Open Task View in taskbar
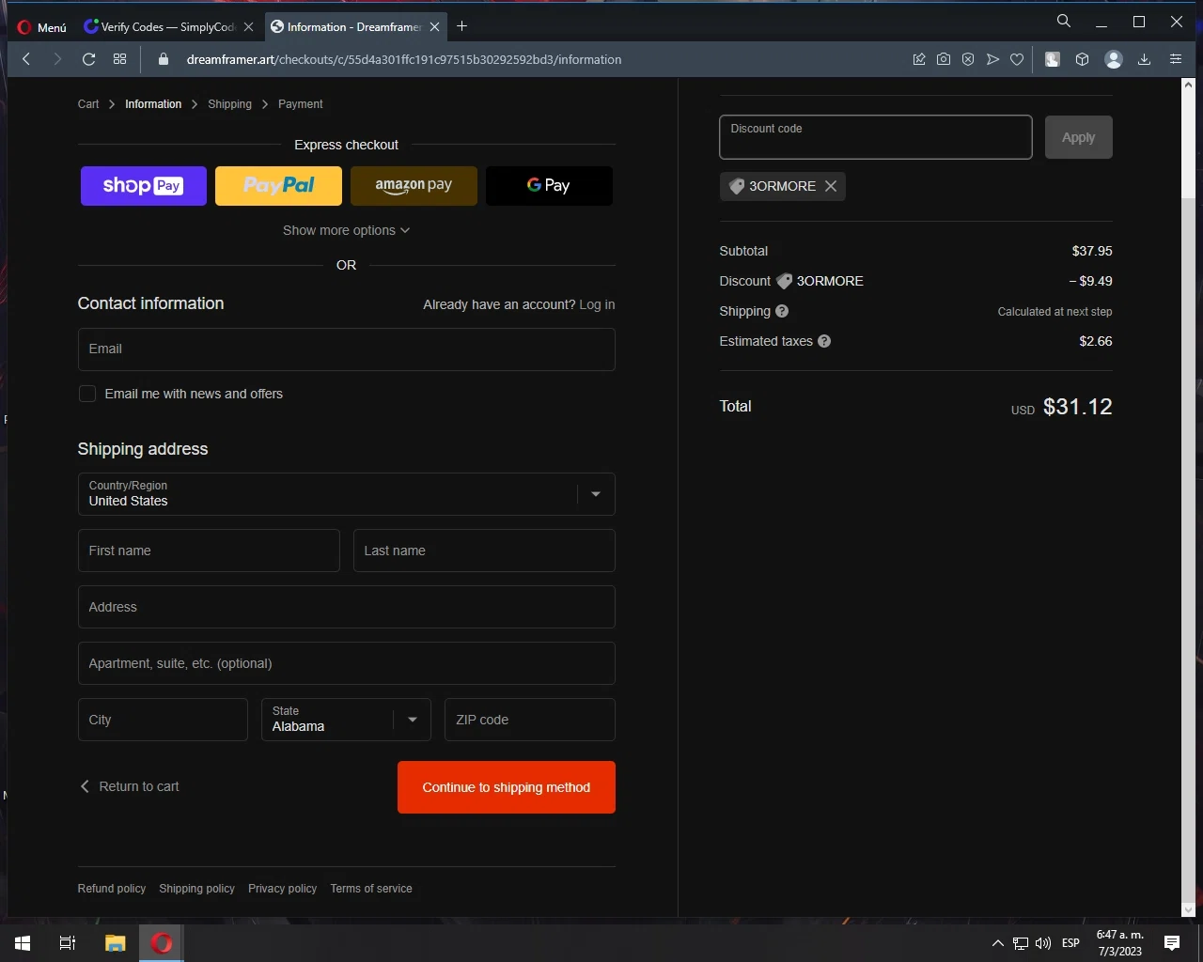The height and width of the screenshot is (962, 1203). click(x=68, y=943)
